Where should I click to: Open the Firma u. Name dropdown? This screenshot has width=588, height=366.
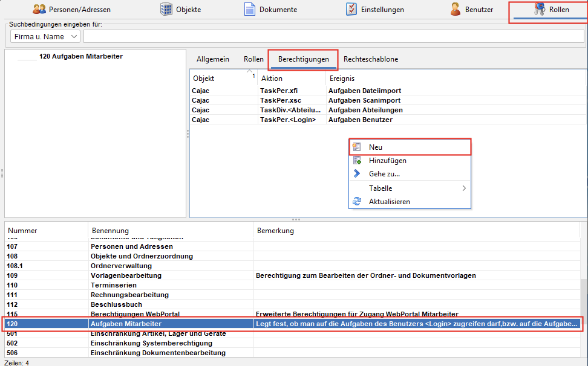45,37
